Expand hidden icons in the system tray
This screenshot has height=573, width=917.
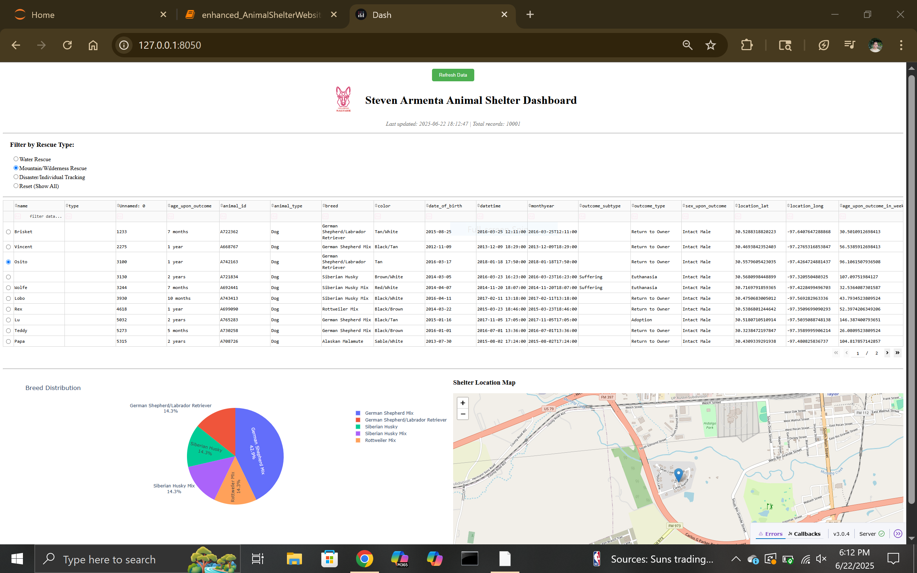click(x=735, y=559)
